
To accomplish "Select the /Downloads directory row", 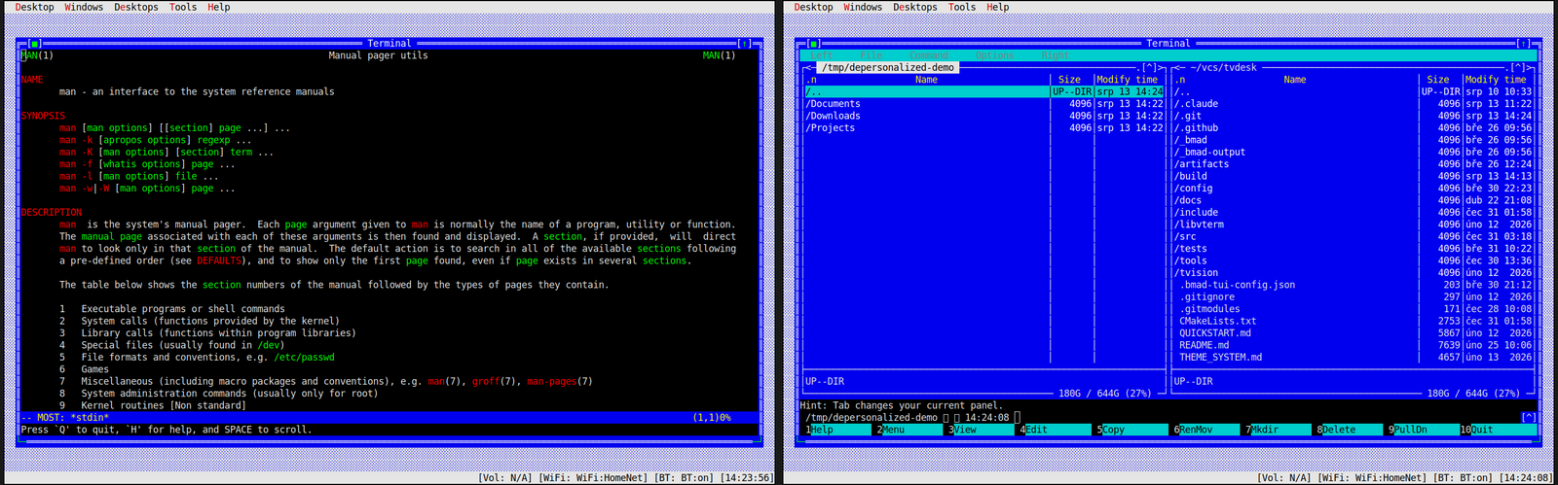I will (983, 116).
